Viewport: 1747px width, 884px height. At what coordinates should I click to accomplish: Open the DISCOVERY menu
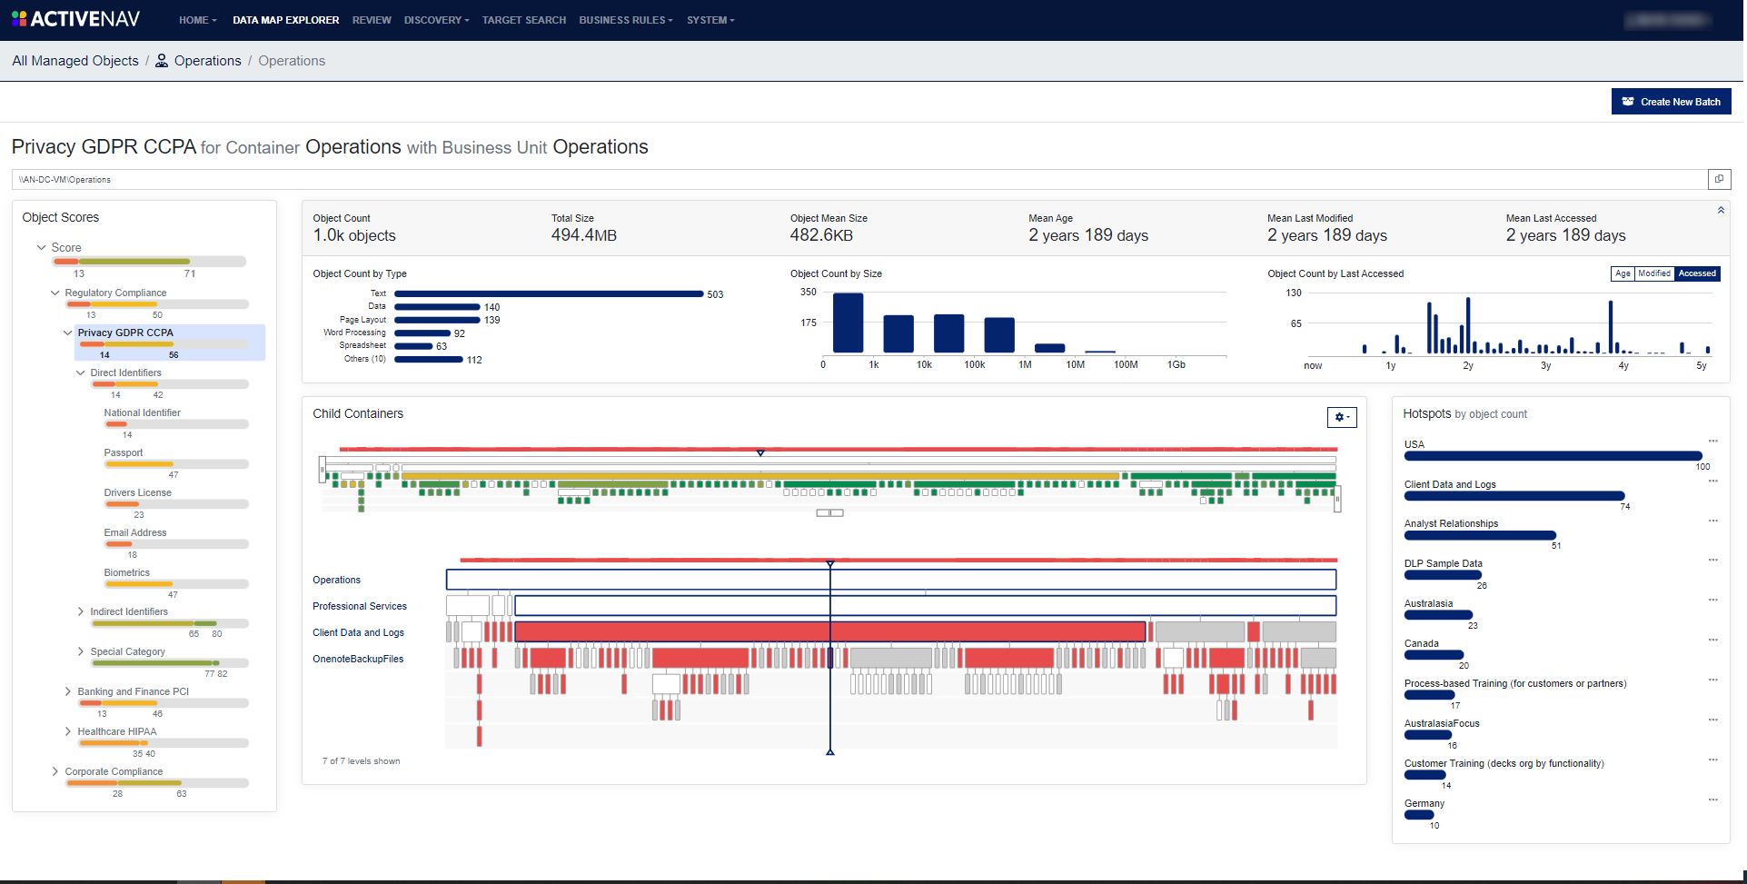point(436,20)
